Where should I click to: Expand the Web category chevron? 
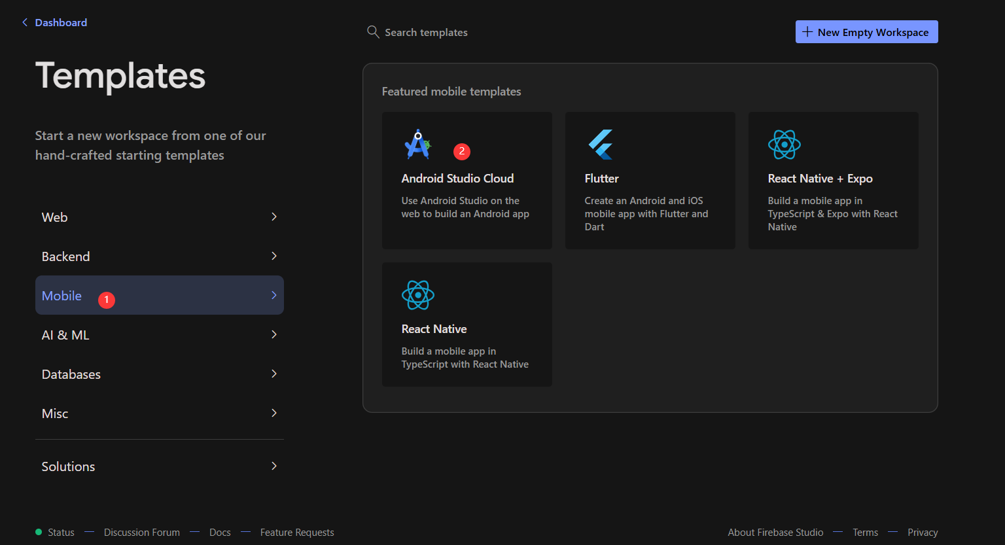274,217
